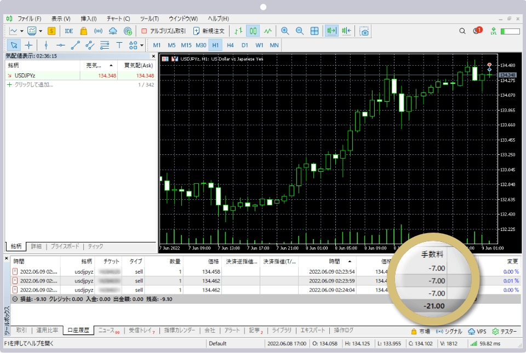Viewport: 526px width, 353px height.
Task: Click the LVL level icon
Action: coord(494,31)
